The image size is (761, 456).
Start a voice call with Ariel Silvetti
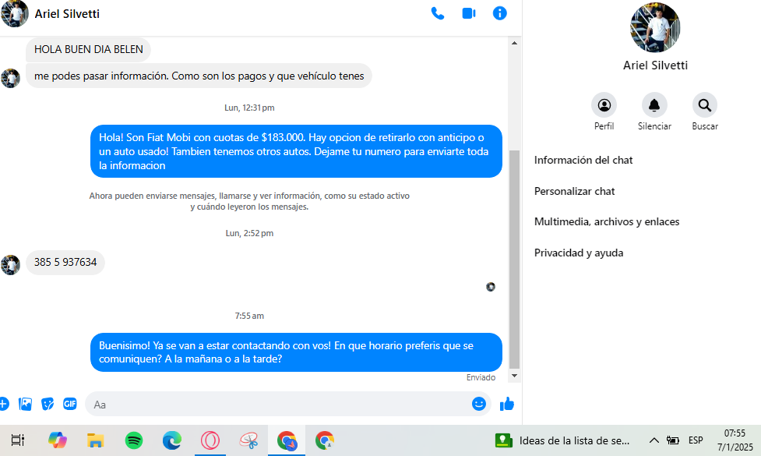point(437,13)
